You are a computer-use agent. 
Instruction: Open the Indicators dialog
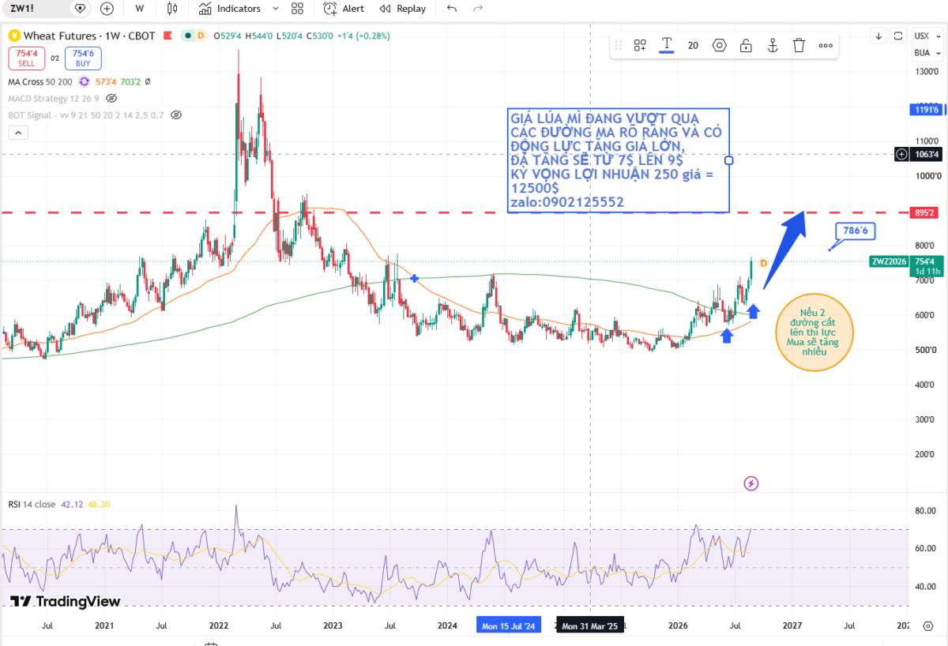point(229,9)
